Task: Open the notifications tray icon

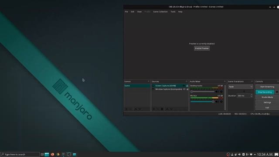Action: [x=276, y=154]
